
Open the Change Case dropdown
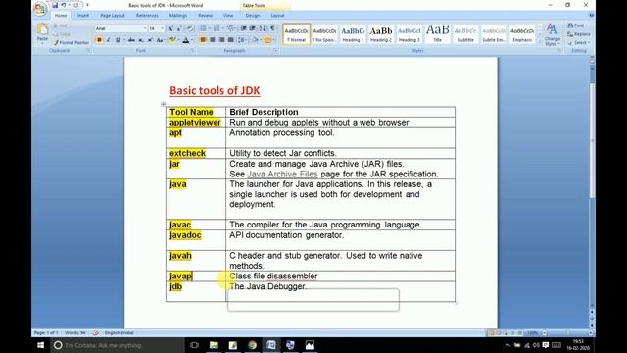[x=160, y=40]
